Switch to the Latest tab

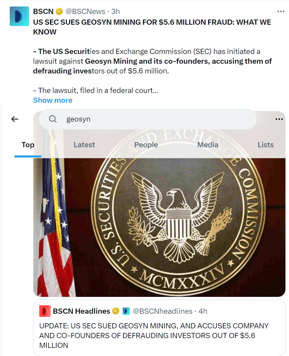(x=84, y=145)
